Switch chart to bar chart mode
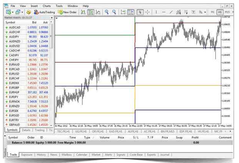The image size is (239, 163). [83, 12]
